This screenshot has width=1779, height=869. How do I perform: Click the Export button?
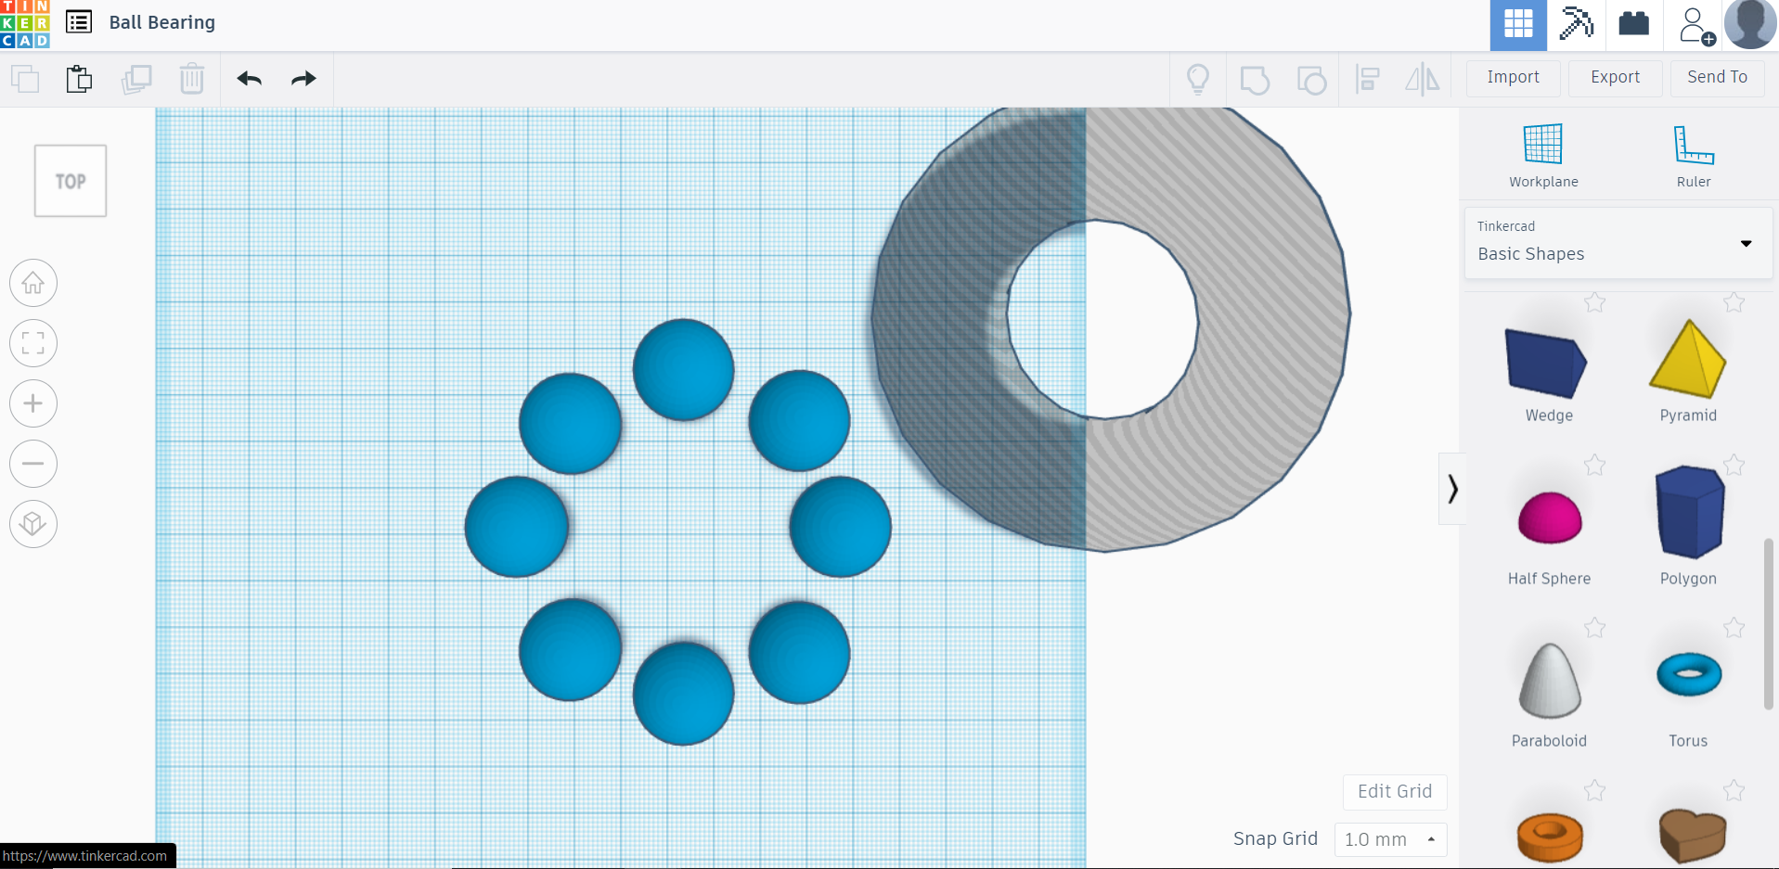pyautogui.click(x=1615, y=78)
